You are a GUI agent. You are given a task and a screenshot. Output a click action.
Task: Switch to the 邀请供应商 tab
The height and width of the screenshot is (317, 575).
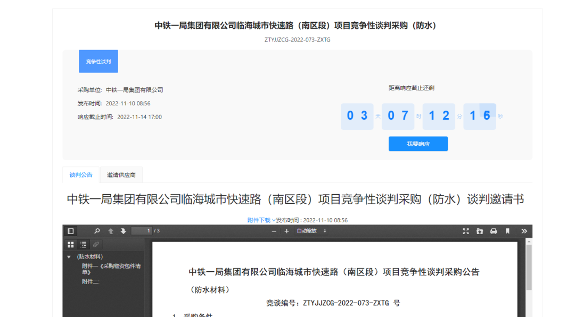tap(121, 175)
